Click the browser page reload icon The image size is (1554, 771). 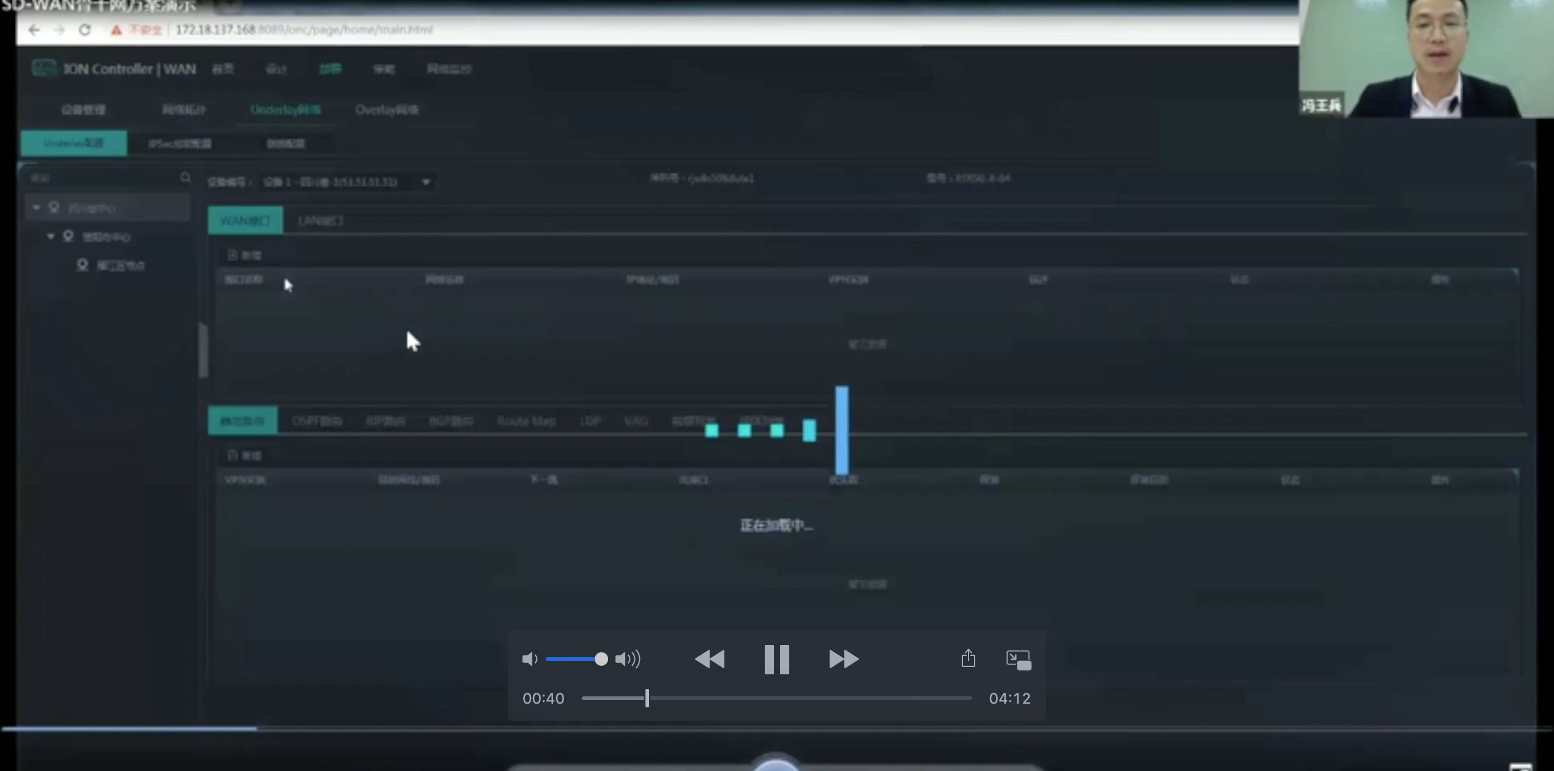pos(86,29)
